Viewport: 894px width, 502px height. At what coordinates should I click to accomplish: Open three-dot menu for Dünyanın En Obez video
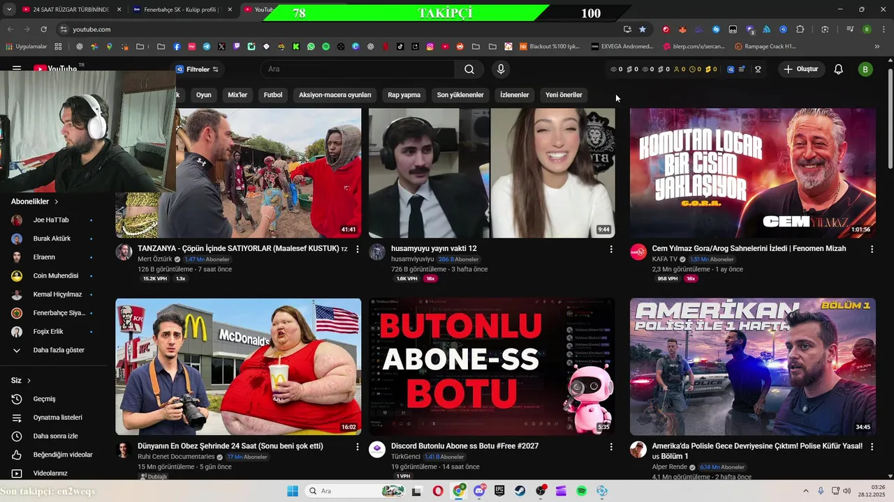point(358,446)
